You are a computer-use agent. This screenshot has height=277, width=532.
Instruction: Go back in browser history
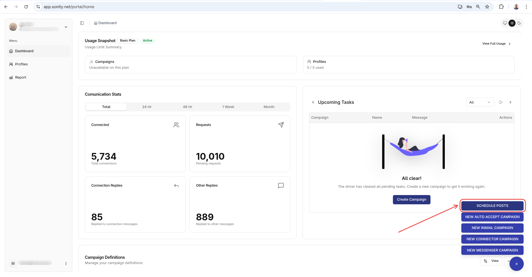tap(6, 7)
